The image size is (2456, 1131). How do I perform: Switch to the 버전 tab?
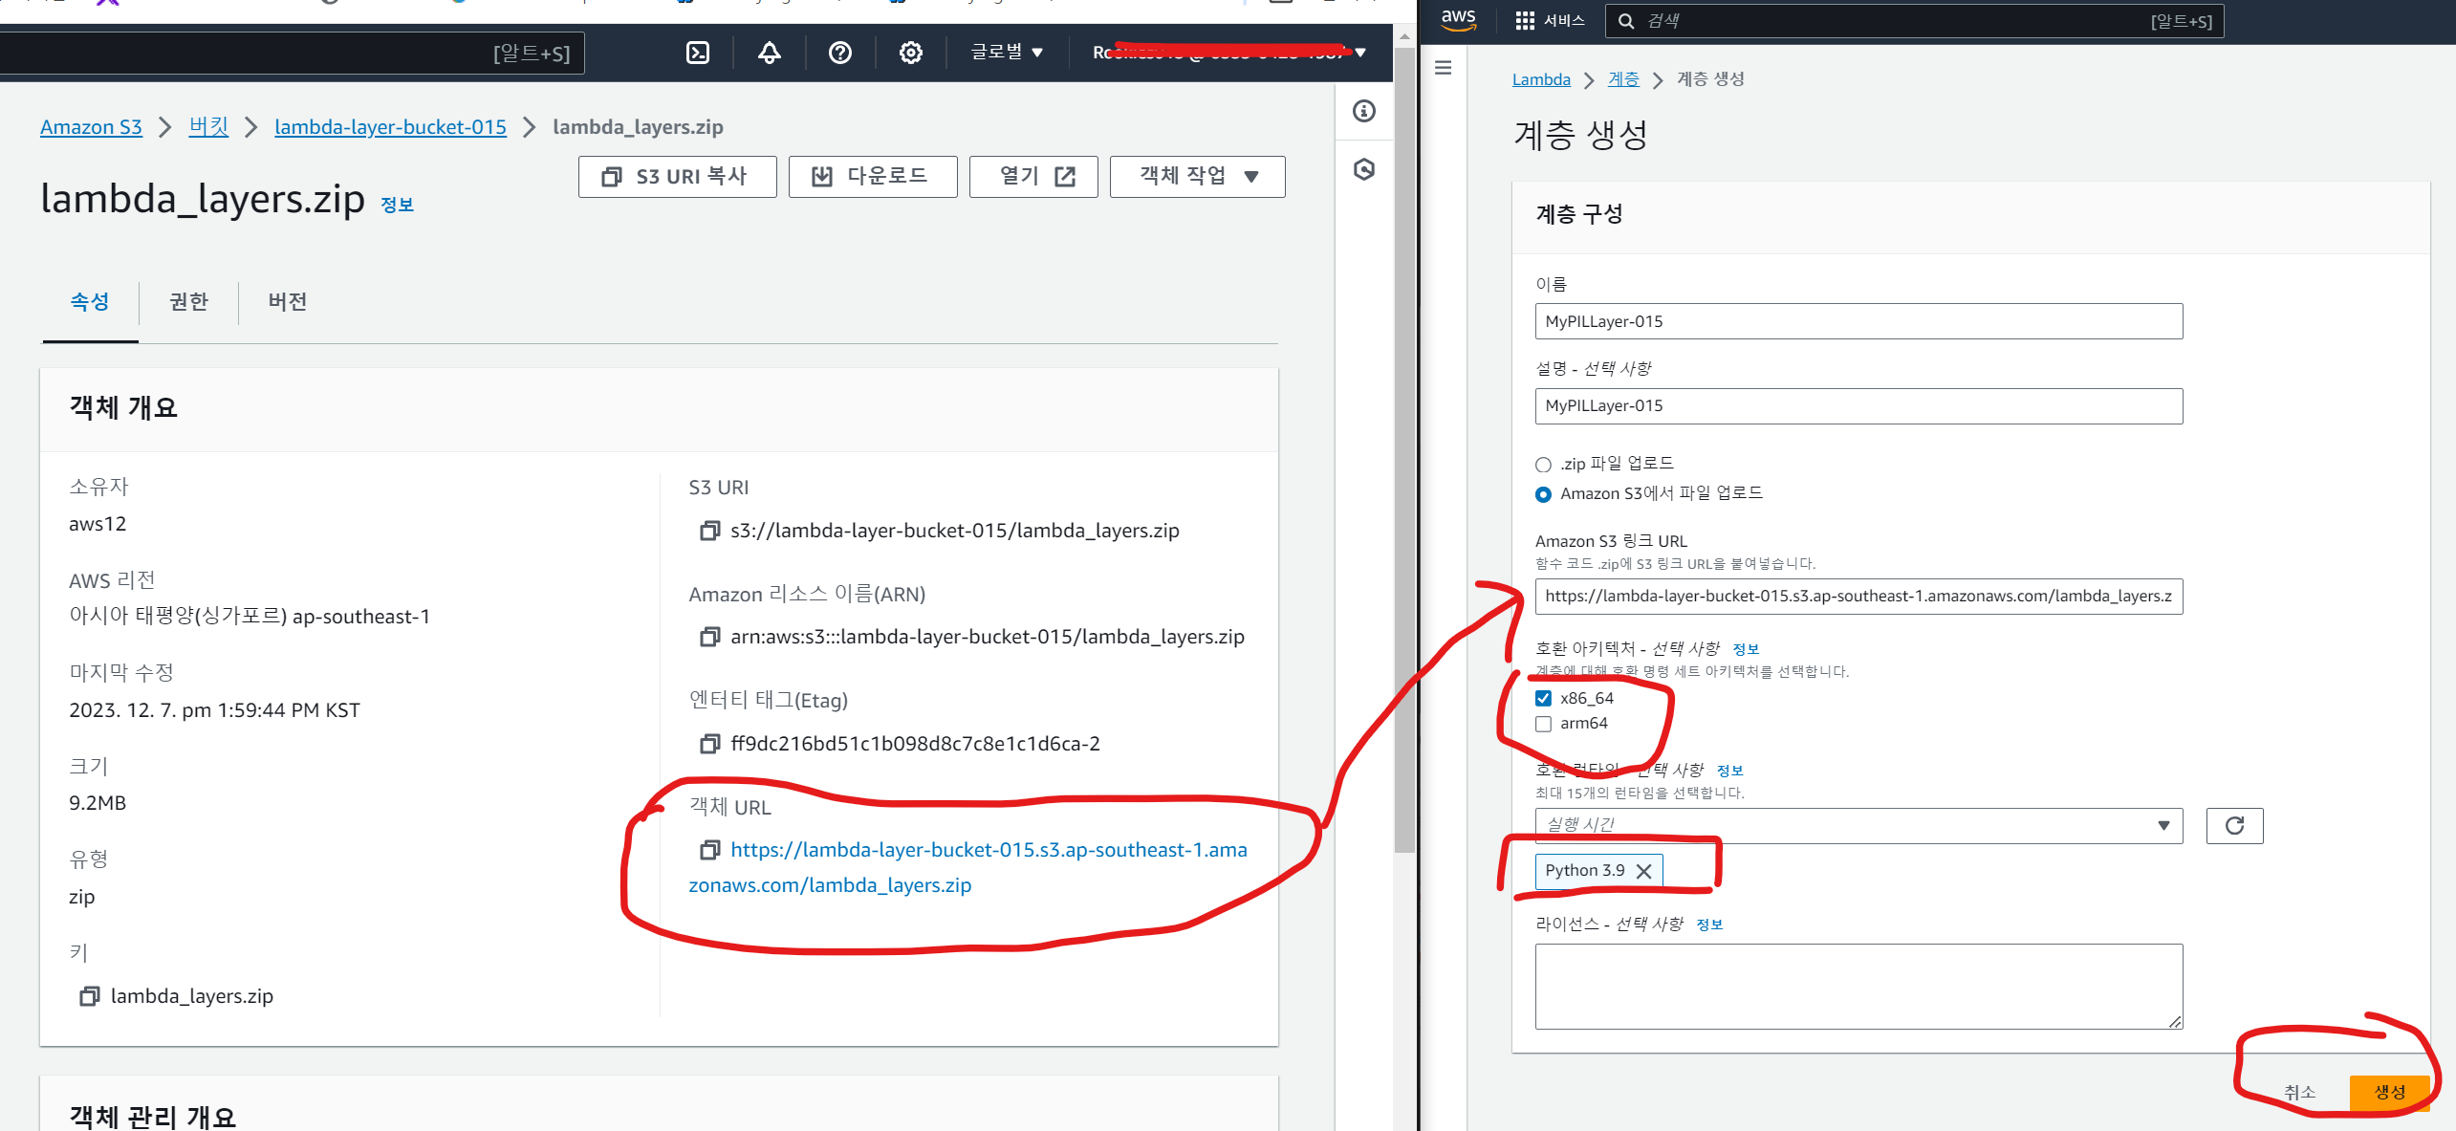click(x=287, y=302)
